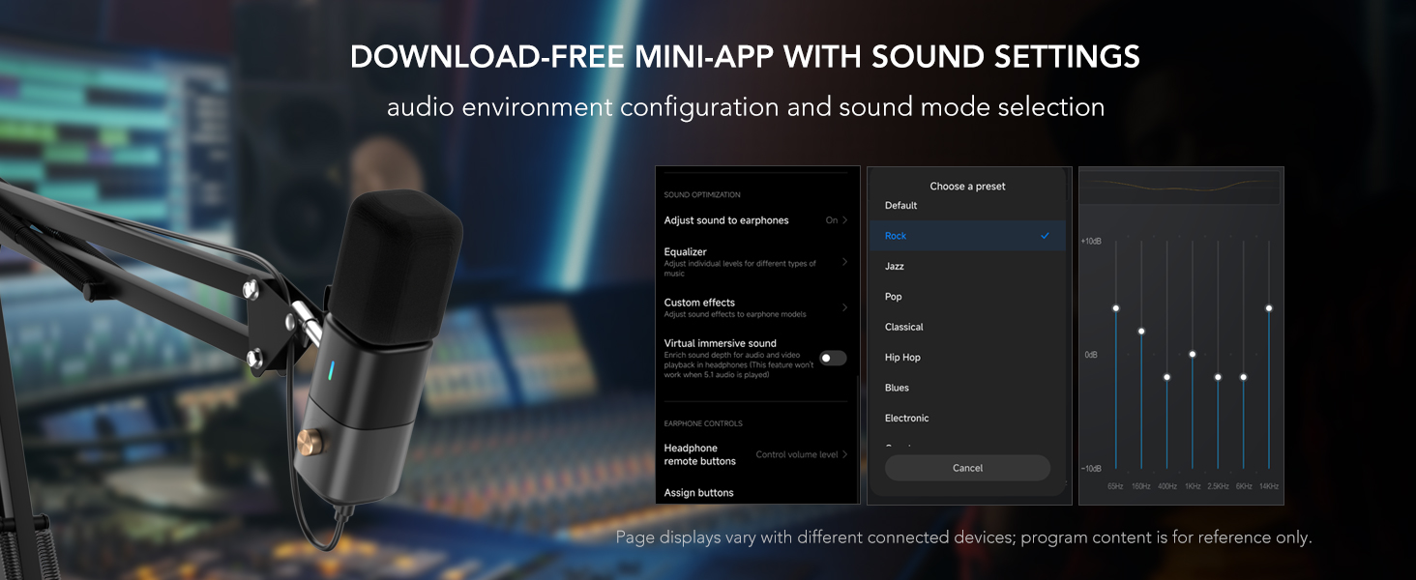The image size is (1416, 580).
Task: Click the 400Hz equalizer slider handle
Action: pyautogui.click(x=1166, y=377)
